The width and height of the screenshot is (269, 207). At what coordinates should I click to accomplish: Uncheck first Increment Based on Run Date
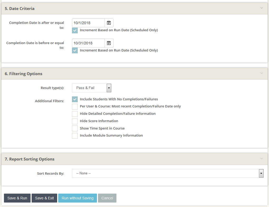75,30
